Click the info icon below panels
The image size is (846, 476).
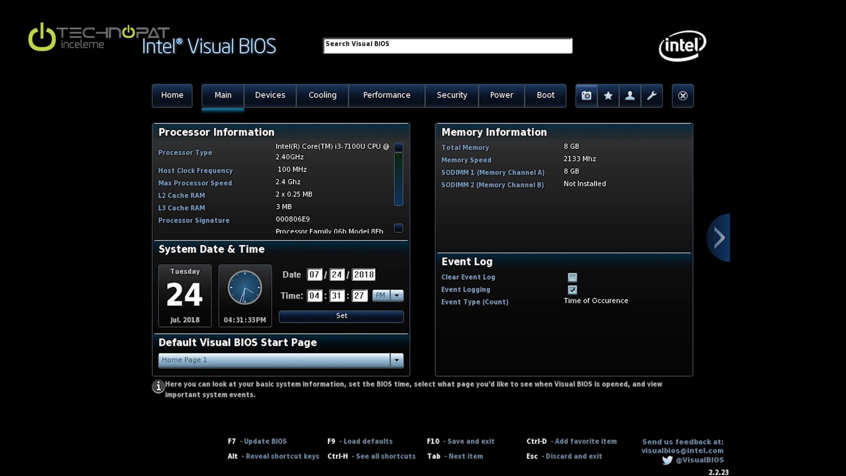[x=158, y=386]
